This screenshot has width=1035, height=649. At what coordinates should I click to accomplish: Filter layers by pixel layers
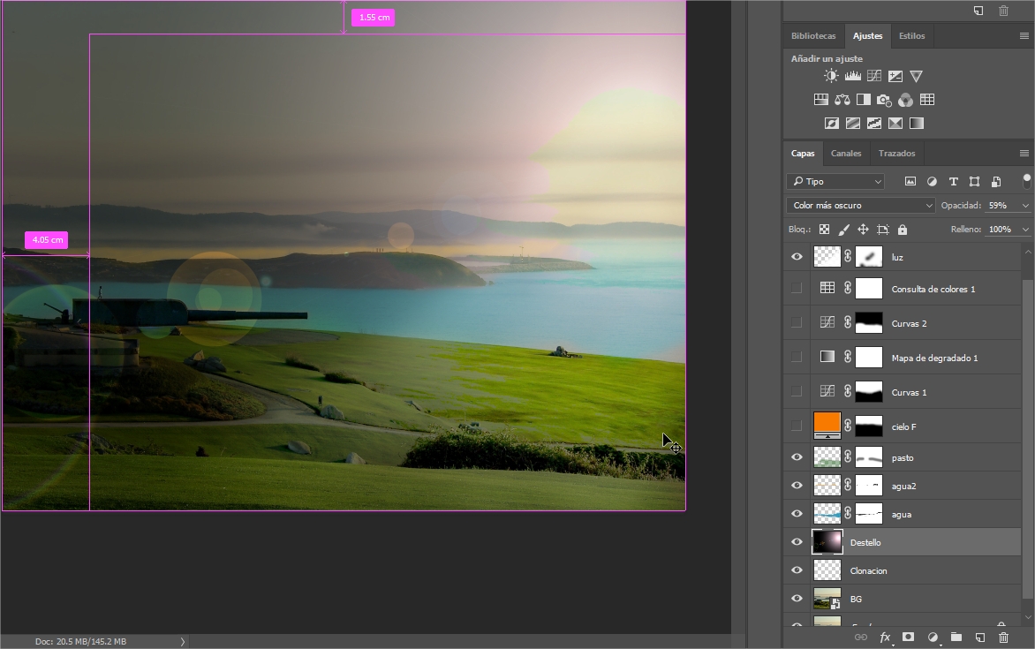[910, 181]
